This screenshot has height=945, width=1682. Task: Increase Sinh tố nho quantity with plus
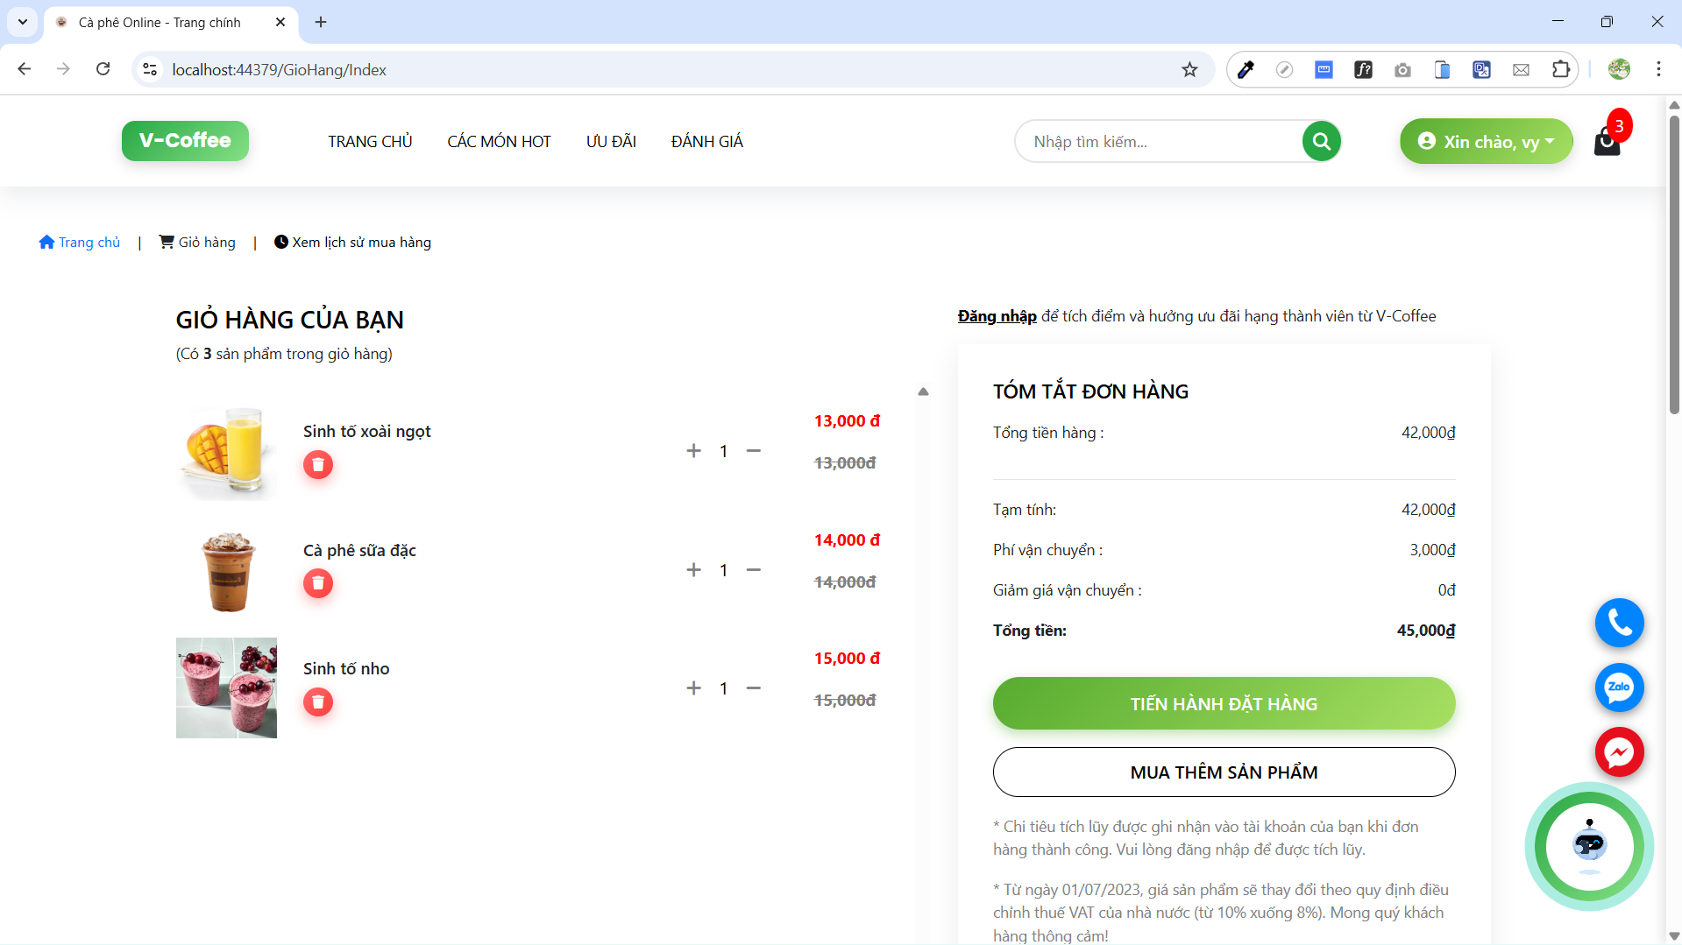694,688
